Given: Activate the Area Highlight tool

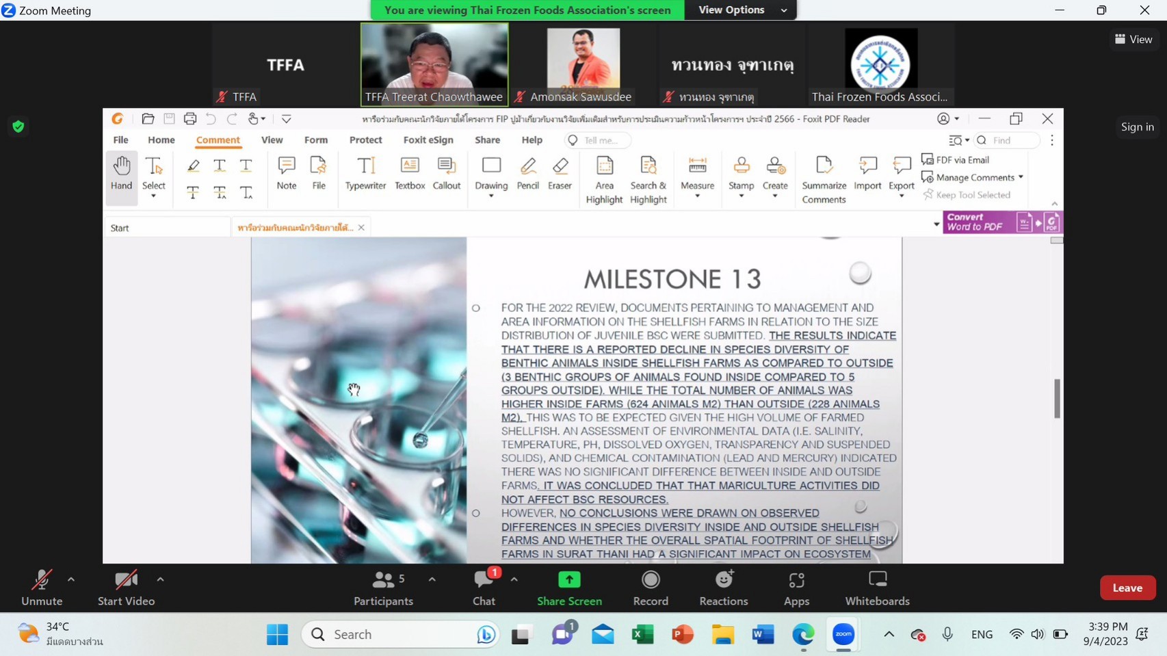Looking at the screenshot, I should (604, 180).
